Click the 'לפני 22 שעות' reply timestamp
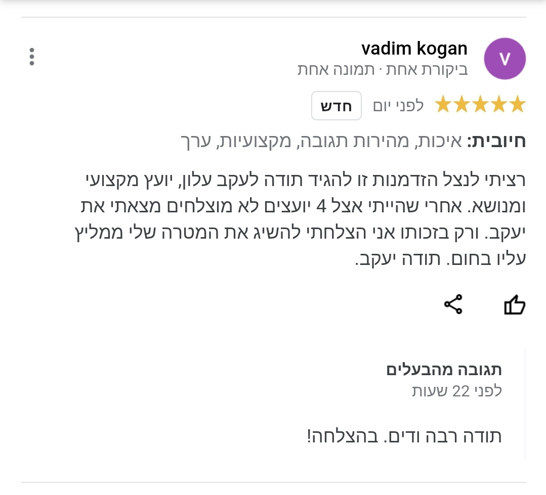Image resolution: width=546 pixels, height=495 pixels. pyautogui.click(x=456, y=390)
